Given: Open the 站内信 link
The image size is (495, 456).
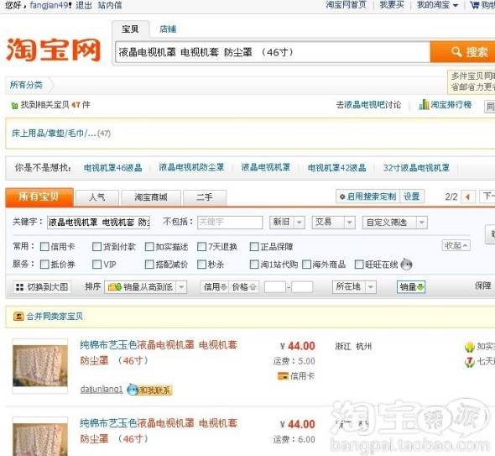Looking at the screenshot, I should pos(110,5).
